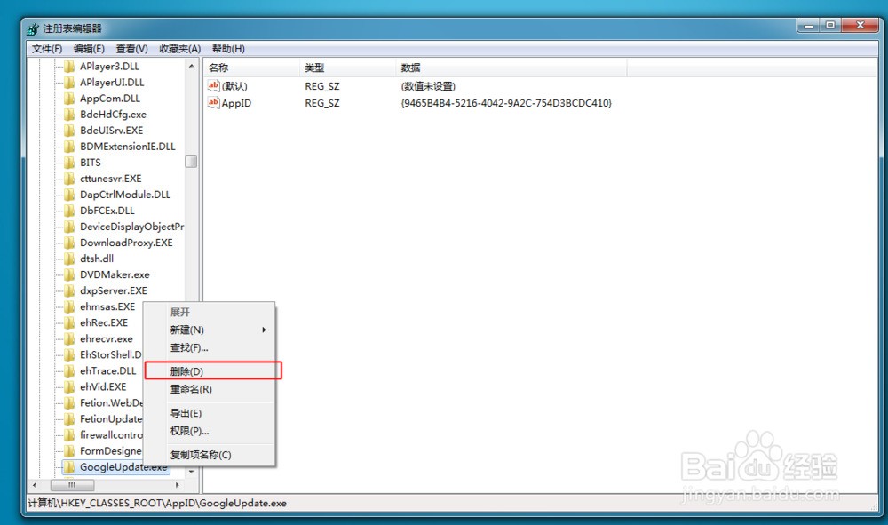The height and width of the screenshot is (525, 888).
Task: Select the FormDesigne tree key
Action: click(111, 450)
